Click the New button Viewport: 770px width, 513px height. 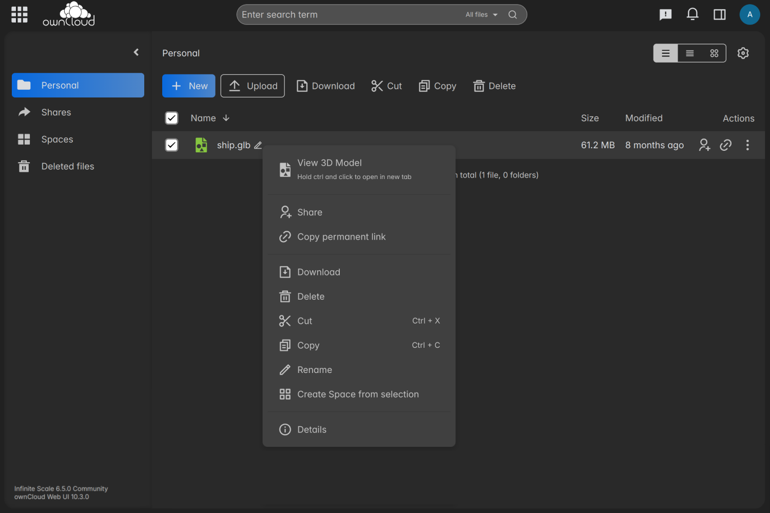[x=189, y=86]
